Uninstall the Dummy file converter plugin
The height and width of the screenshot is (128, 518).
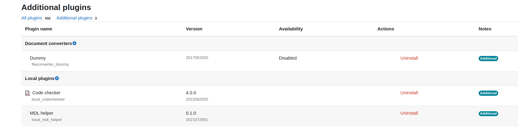click(x=409, y=58)
